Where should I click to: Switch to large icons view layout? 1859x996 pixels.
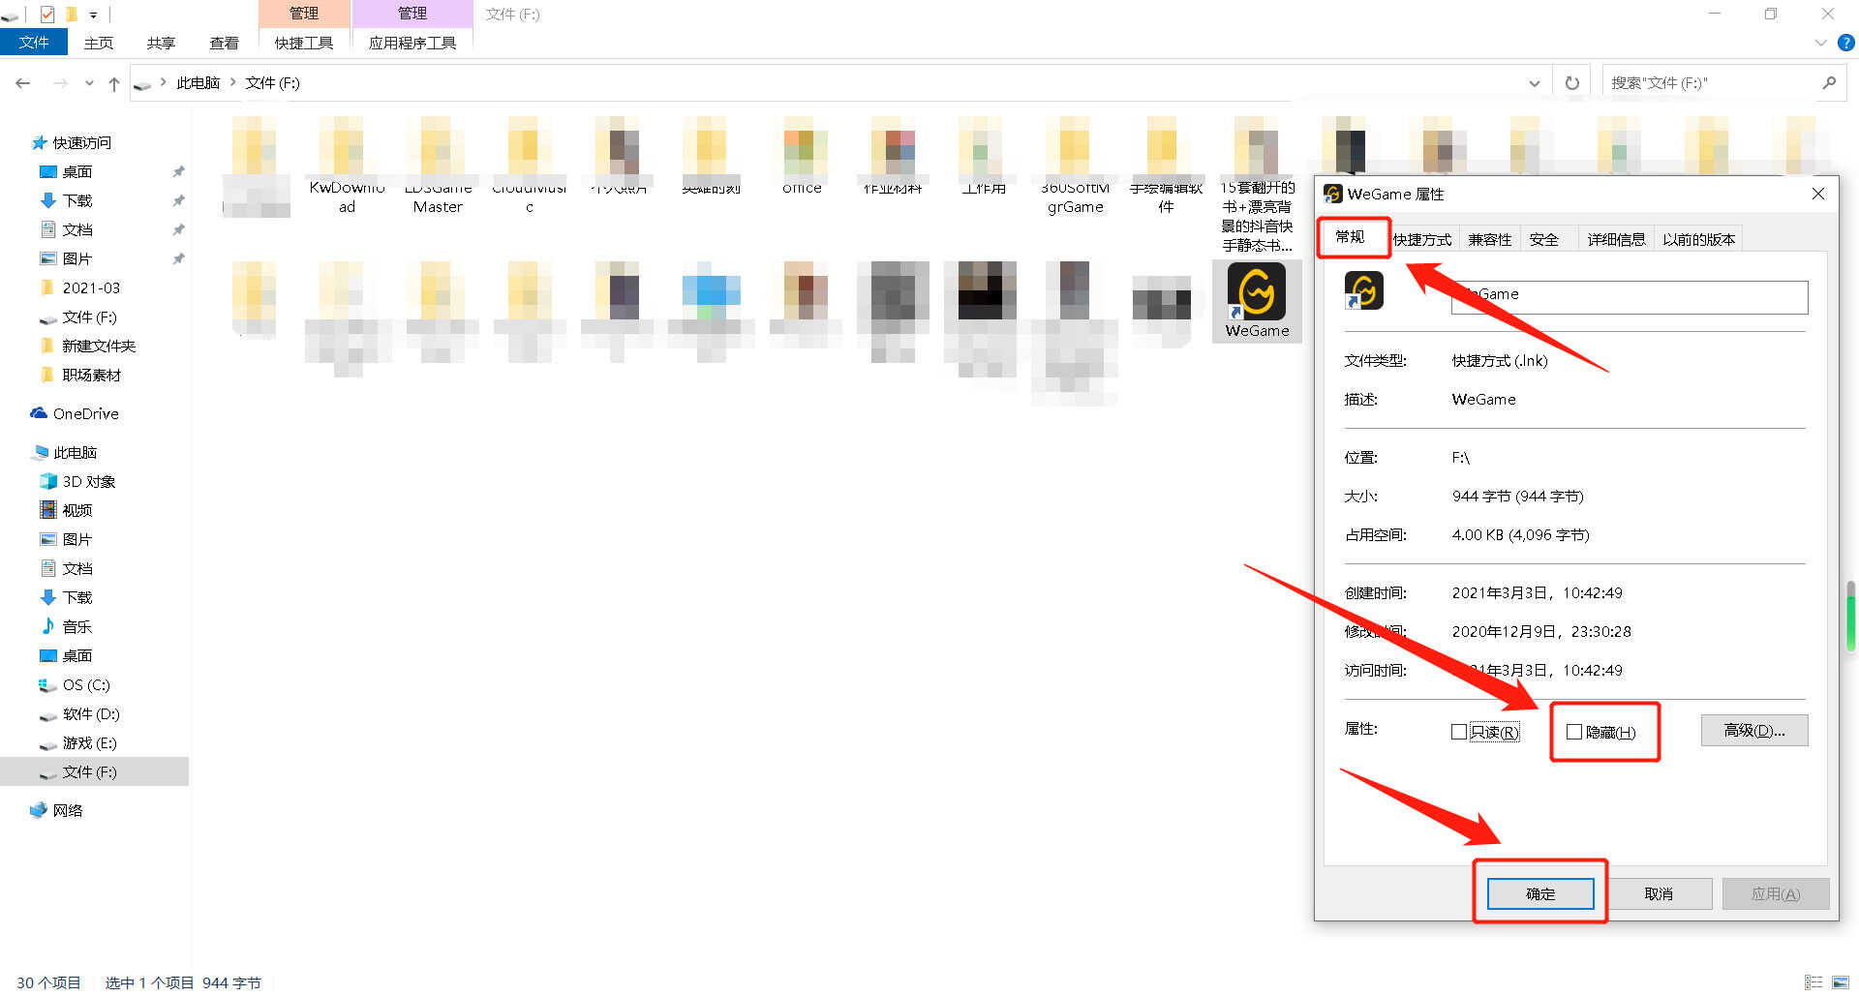click(x=1841, y=981)
